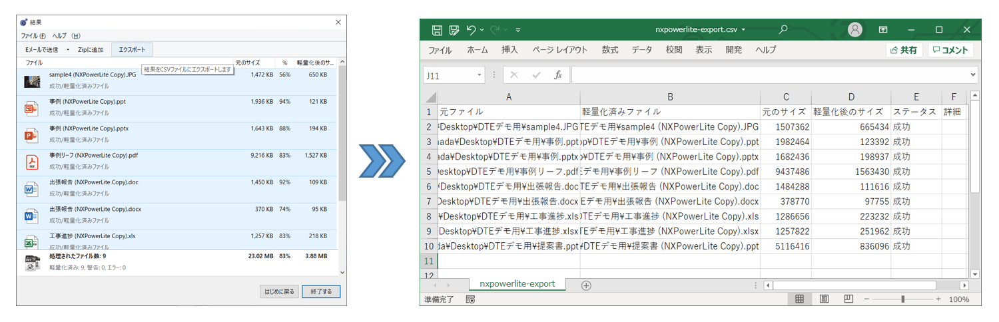
Task: Click the Save As icon in Excel
Action: (454, 30)
